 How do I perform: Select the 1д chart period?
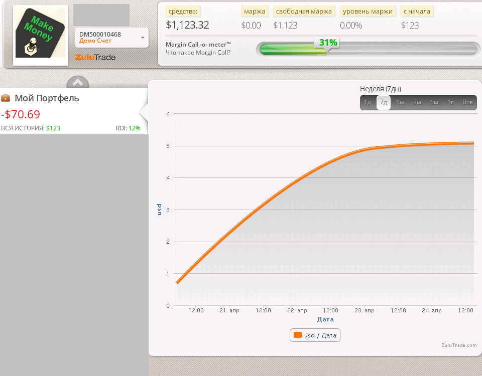tap(368, 102)
